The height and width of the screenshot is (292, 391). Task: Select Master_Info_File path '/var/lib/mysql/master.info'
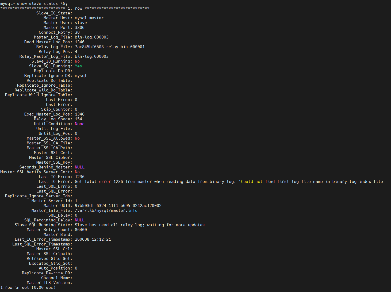106,210
